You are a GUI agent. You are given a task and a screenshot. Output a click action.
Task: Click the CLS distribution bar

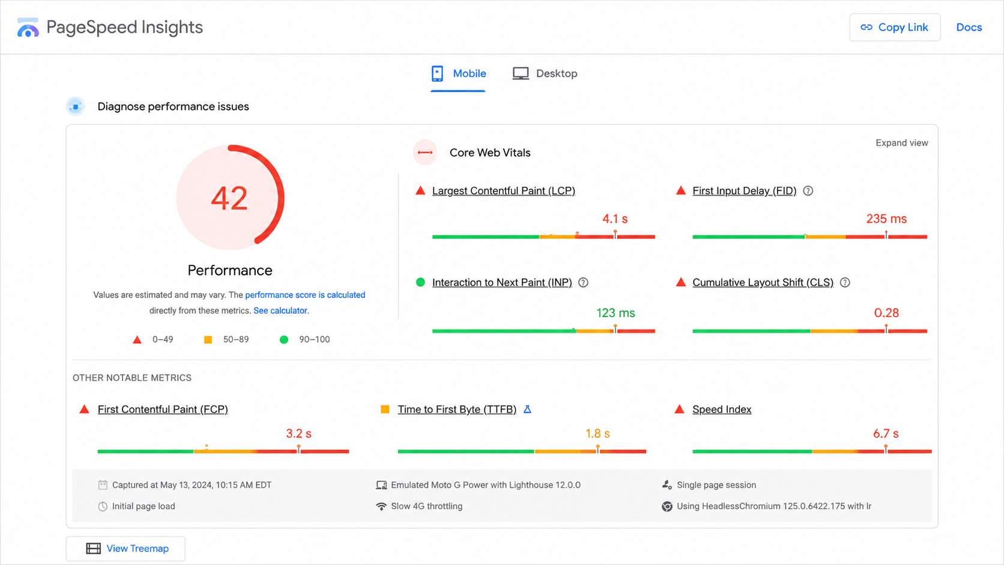(809, 331)
